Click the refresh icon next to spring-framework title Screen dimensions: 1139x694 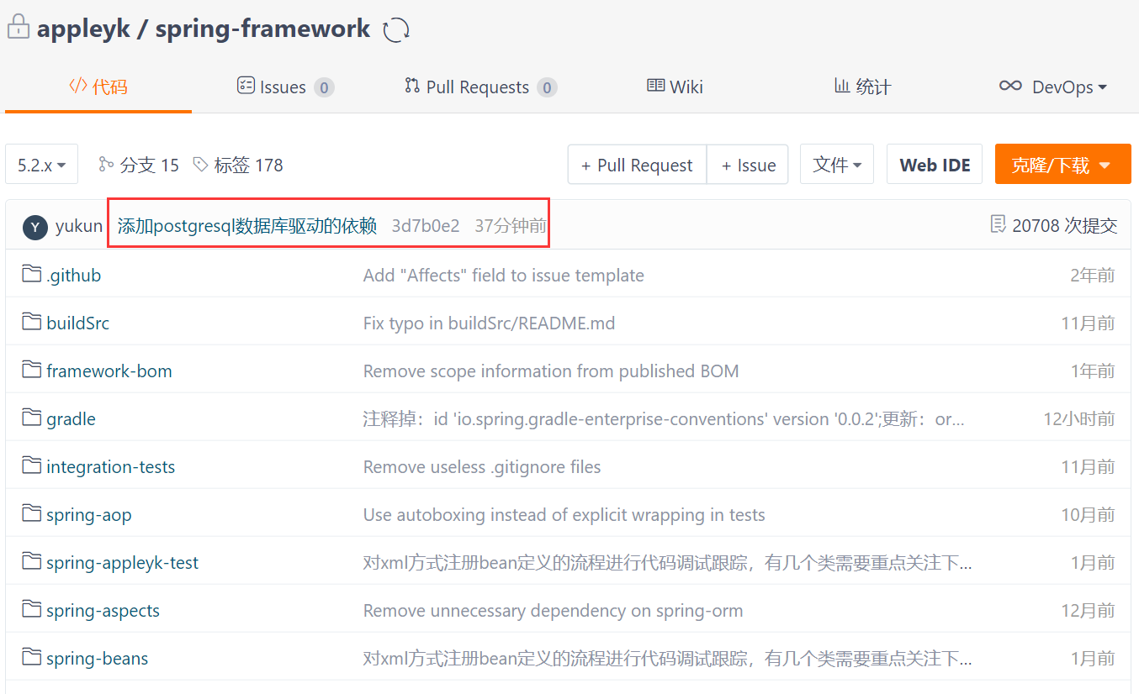[394, 28]
